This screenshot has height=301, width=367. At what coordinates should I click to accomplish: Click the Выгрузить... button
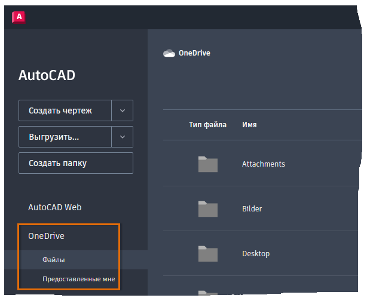65,137
